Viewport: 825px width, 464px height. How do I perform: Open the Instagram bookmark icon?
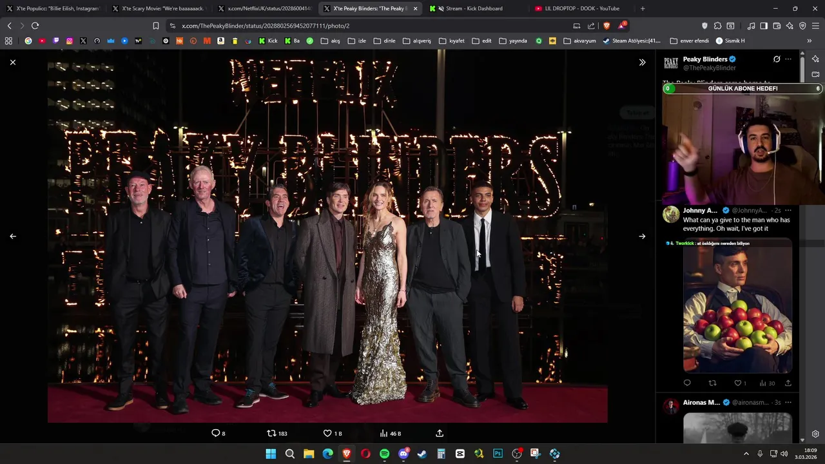[x=70, y=41]
